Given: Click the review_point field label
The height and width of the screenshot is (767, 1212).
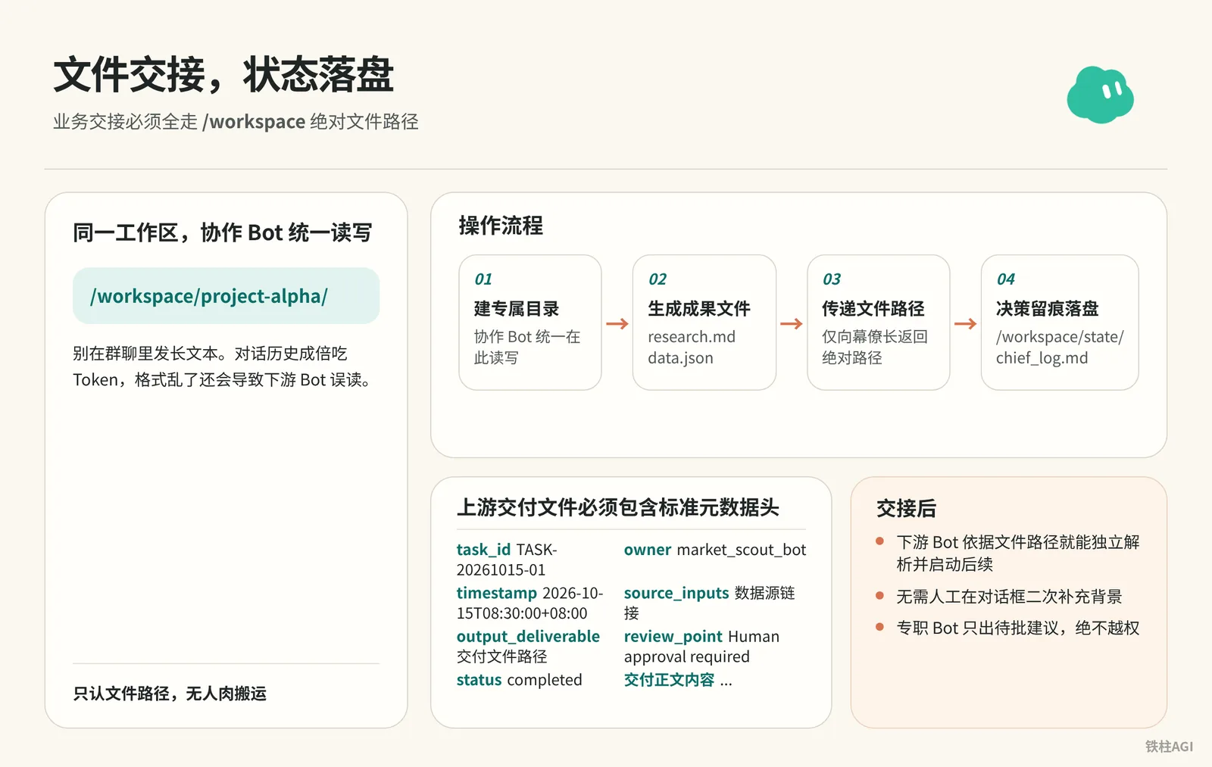Looking at the screenshot, I should tap(673, 636).
